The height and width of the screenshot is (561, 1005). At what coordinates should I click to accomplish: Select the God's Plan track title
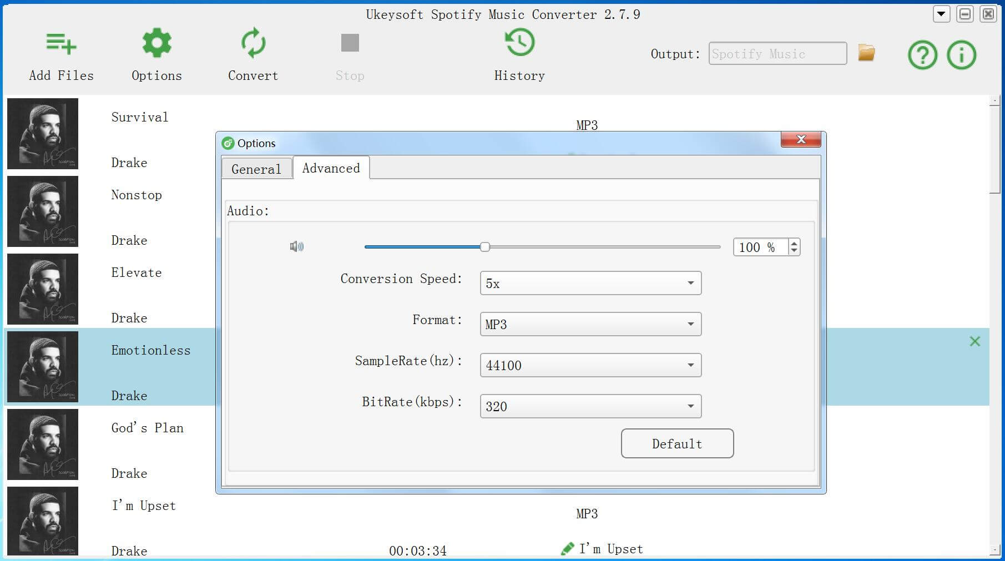click(x=148, y=428)
